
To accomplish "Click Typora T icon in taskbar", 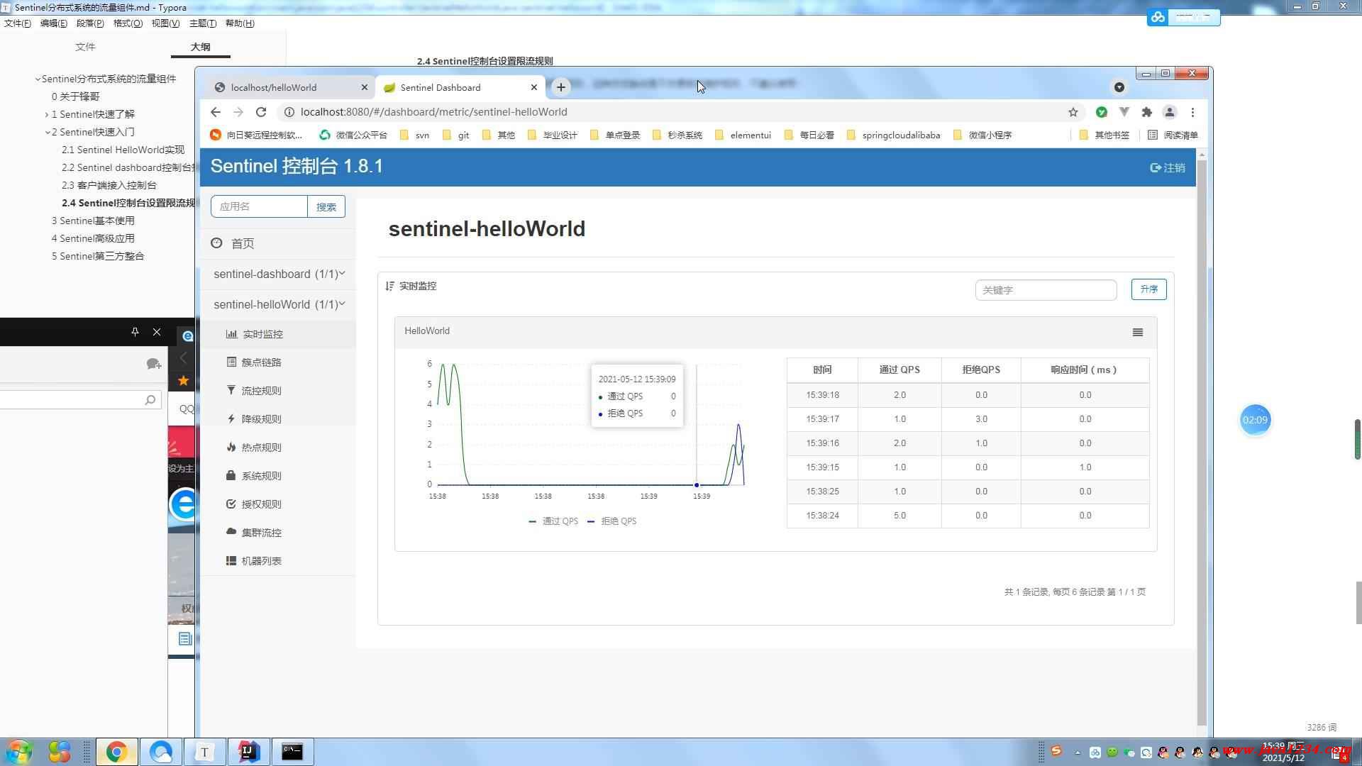I will pyautogui.click(x=204, y=752).
